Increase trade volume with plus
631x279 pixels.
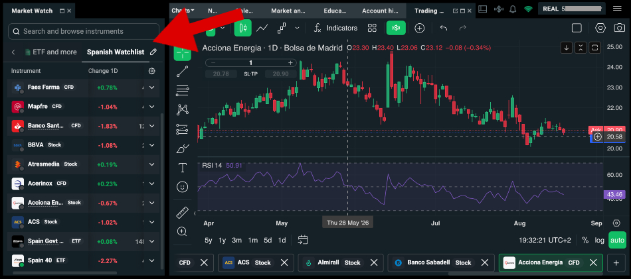pyautogui.click(x=290, y=62)
